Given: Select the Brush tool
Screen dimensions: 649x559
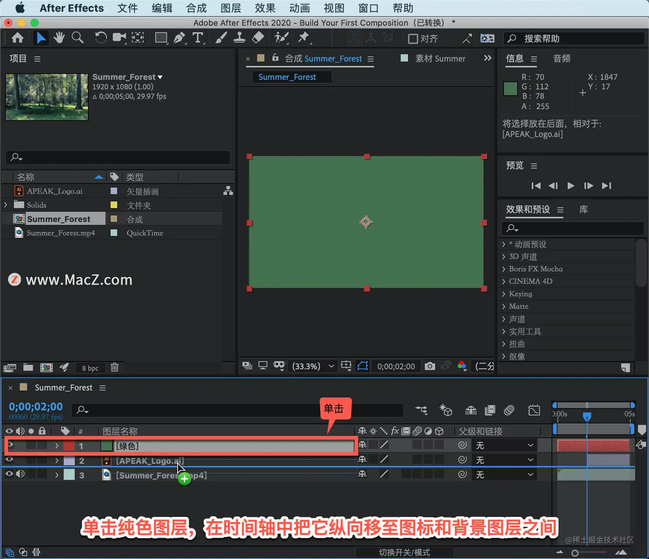Looking at the screenshot, I should (x=221, y=38).
